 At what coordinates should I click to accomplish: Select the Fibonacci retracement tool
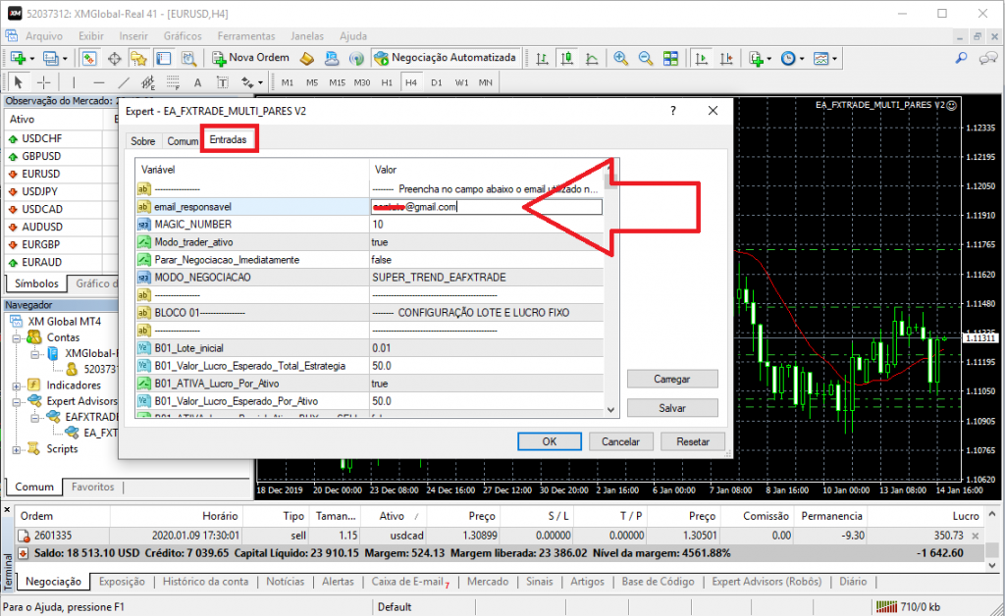pyautogui.click(x=173, y=82)
